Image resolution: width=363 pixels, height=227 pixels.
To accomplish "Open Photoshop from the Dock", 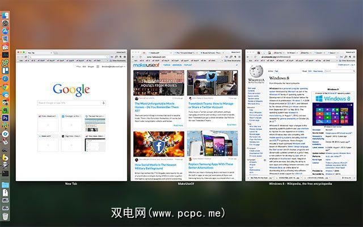I will coord(5,118).
